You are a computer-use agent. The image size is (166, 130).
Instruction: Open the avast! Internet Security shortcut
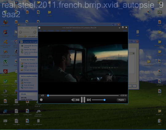(x=5, y=44)
